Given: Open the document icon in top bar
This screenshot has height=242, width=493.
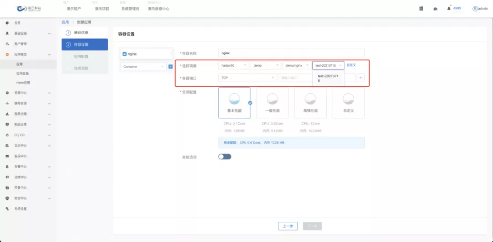Looking at the screenshot, I should click(421, 9).
